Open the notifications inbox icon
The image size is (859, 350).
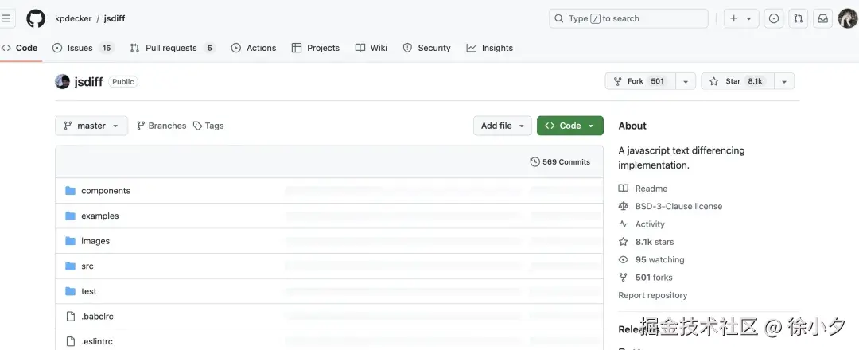pyautogui.click(x=823, y=18)
